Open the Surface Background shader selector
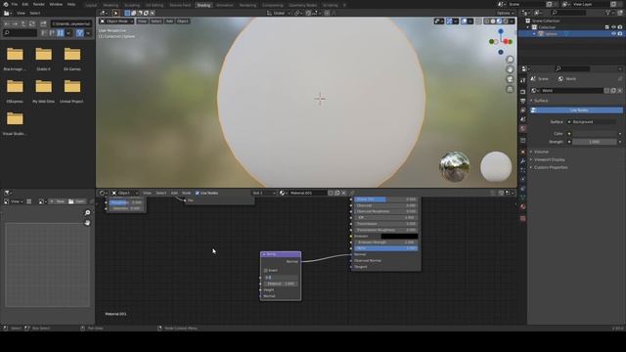 click(x=593, y=121)
